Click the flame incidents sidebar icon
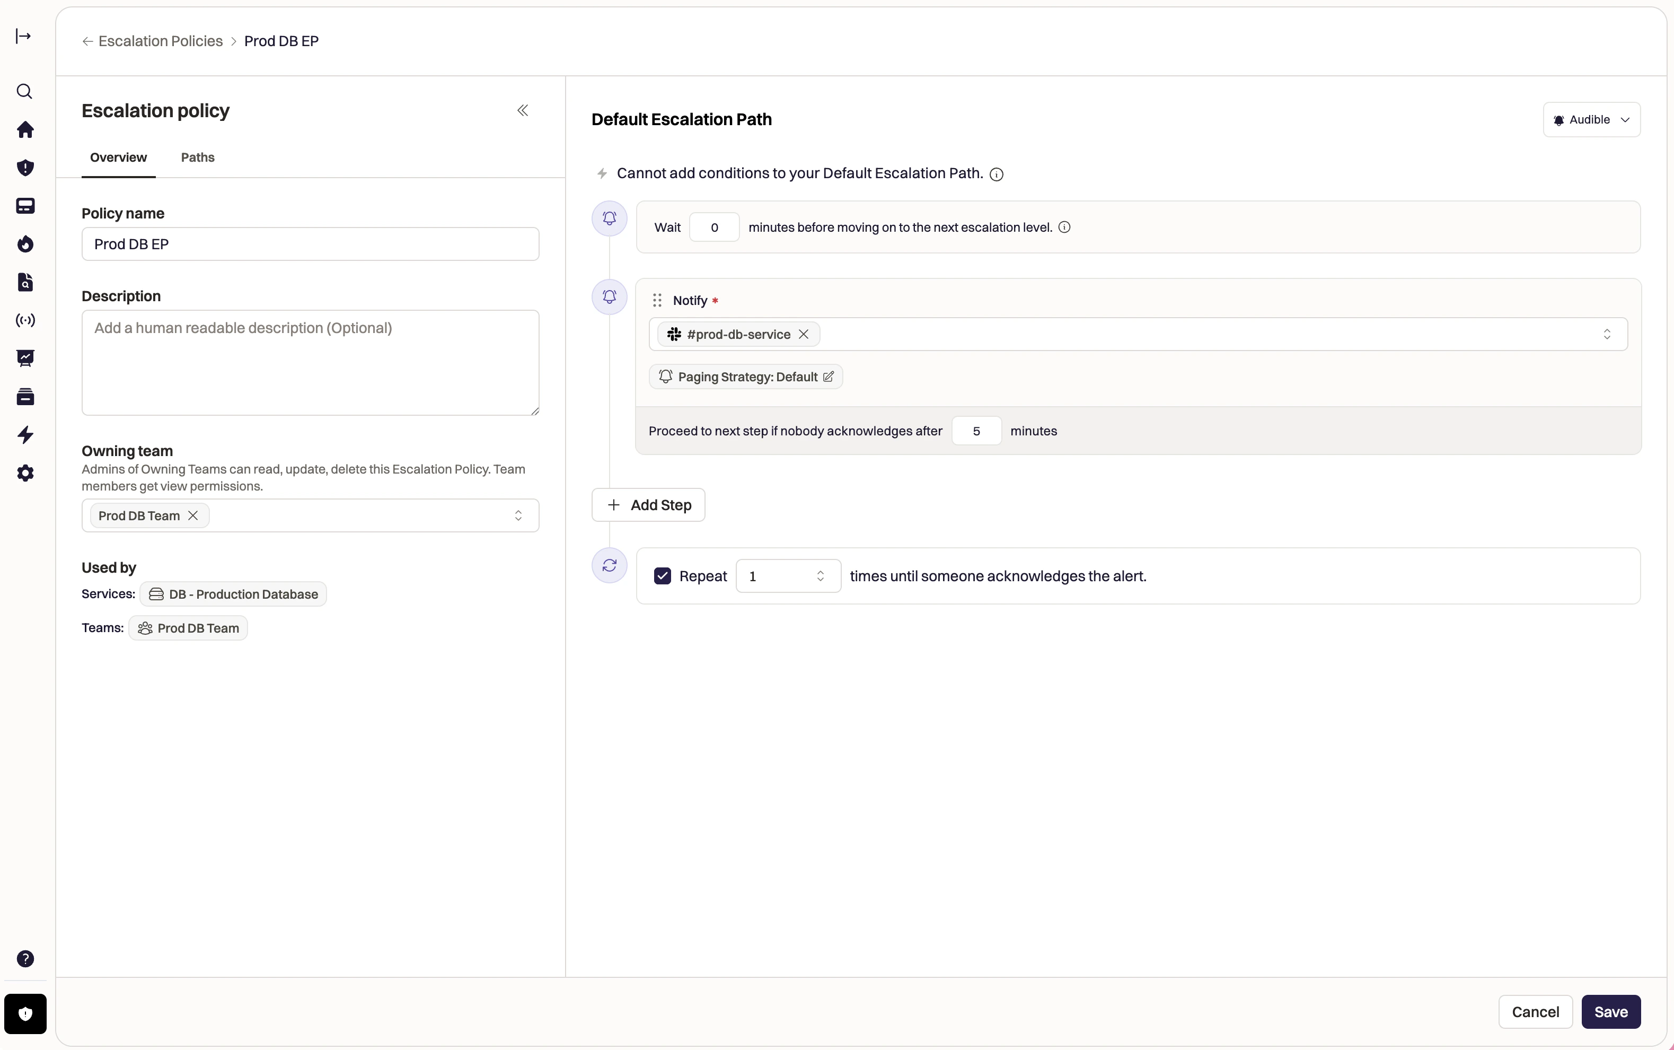The width and height of the screenshot is (1674, 1050). click(25, 244)
